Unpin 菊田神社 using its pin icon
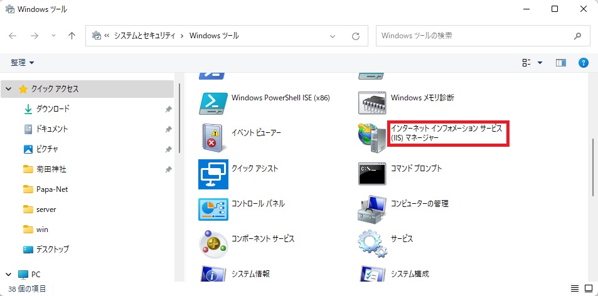598x296 pixels. coord(168,169)
